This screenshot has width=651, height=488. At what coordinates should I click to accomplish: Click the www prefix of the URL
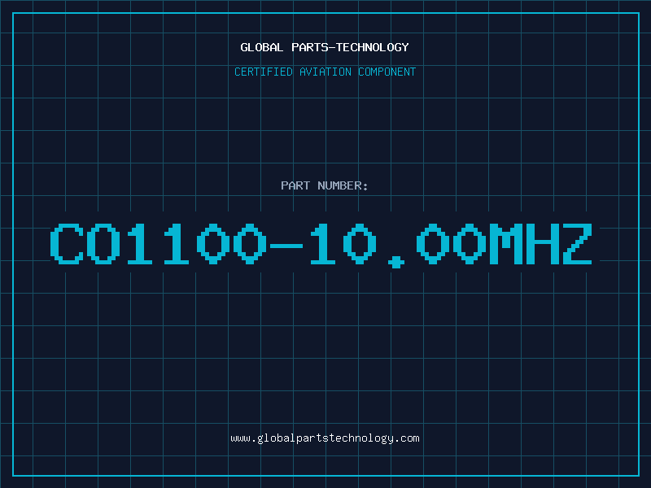(240, 438)
